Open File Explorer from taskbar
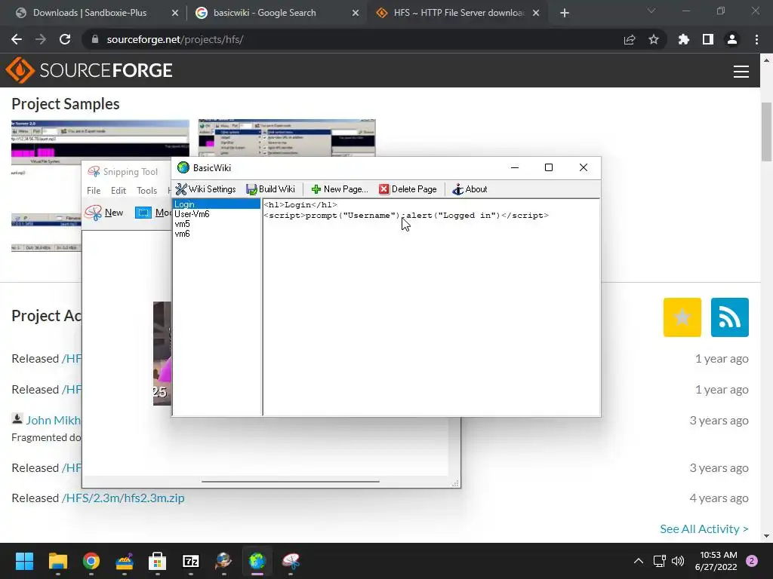Image resolution: width=773 pixels, height=579 pixels. point(57,561)
